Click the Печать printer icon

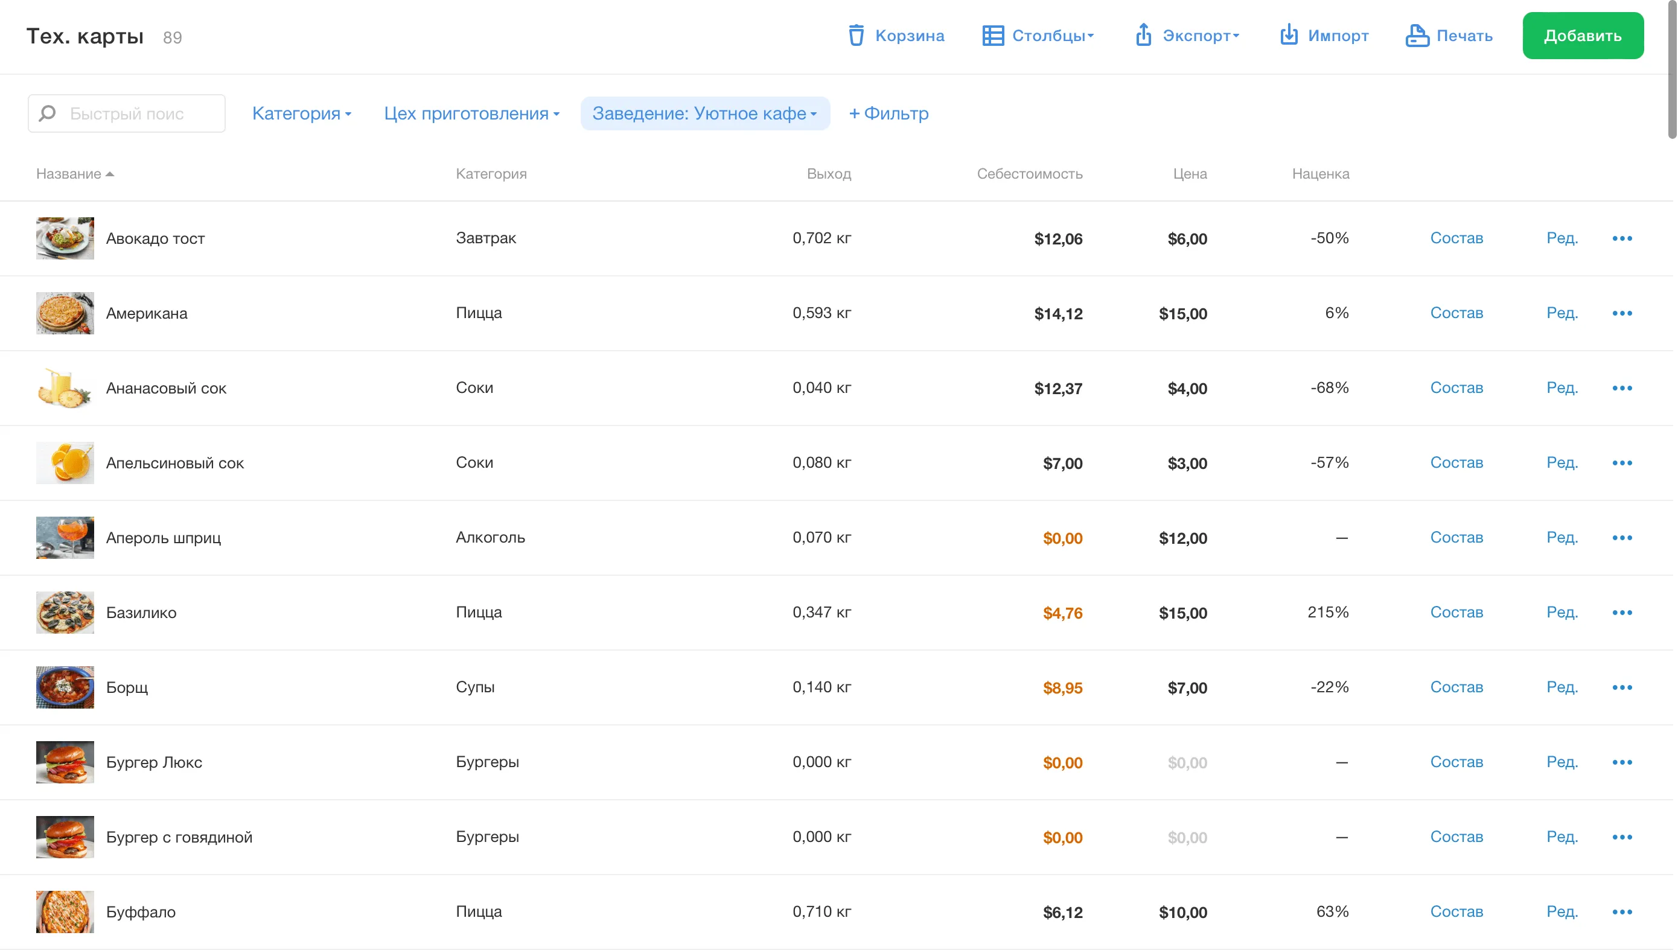1417,35
